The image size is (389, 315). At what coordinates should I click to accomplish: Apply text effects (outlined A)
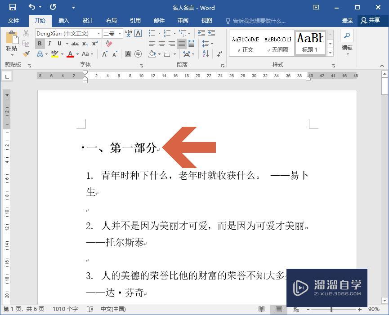[x=40, y=54]
